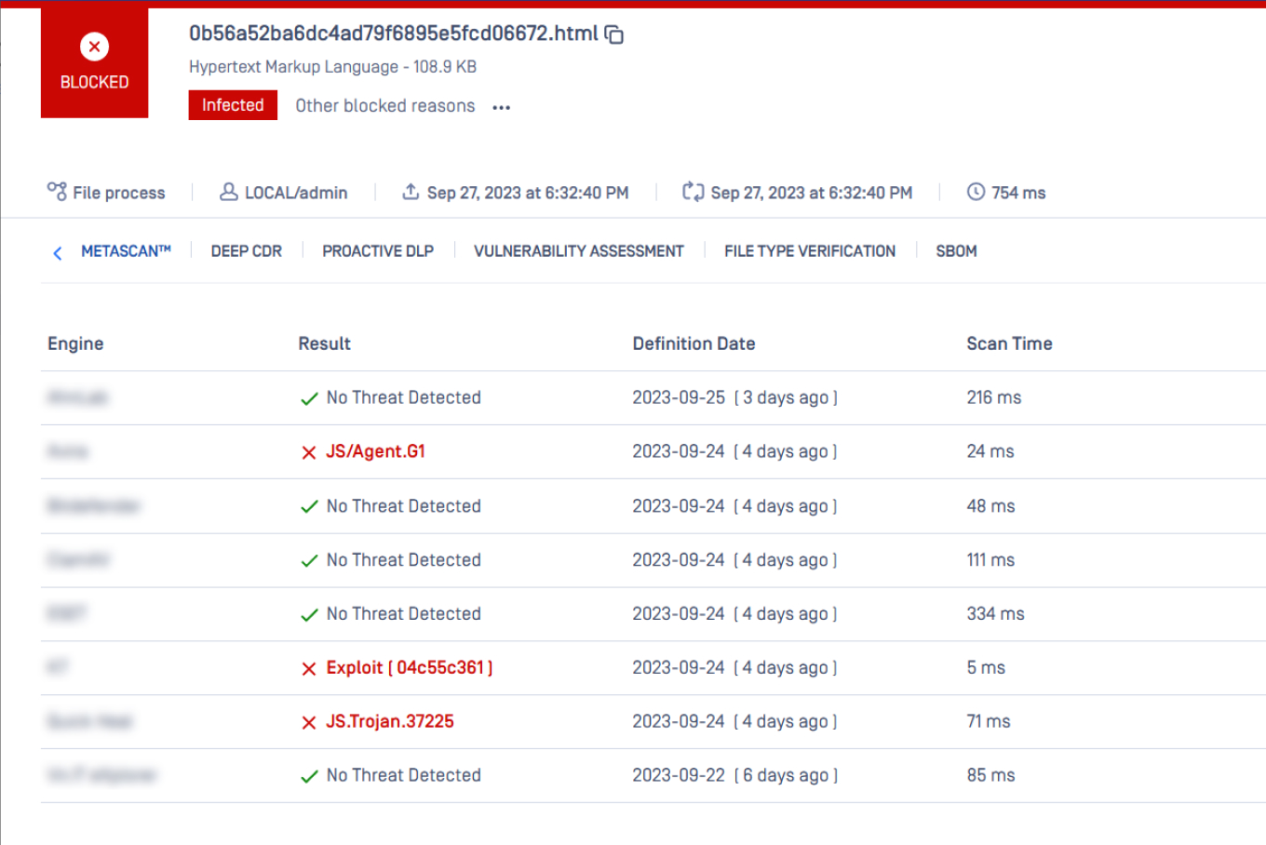Click the copy file name icon
1266x845 pixels.
tap(614, 34)
